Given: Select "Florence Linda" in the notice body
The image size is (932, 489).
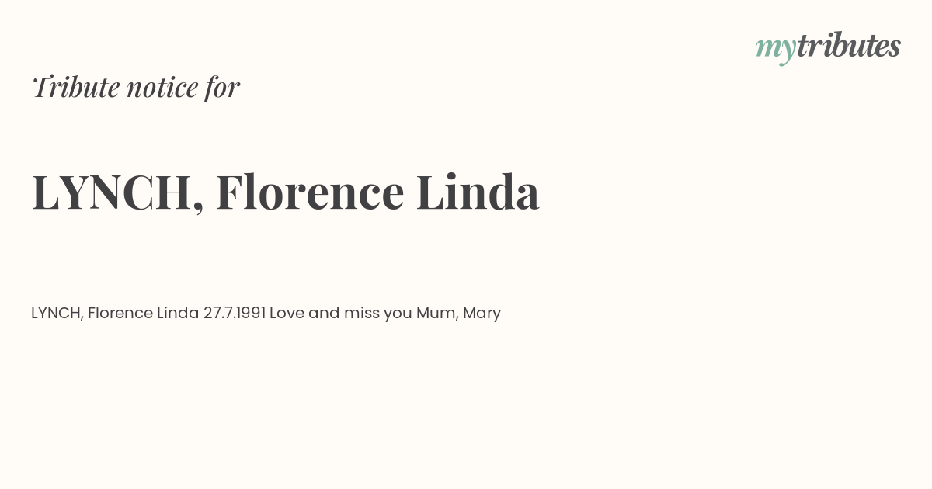Looking at the screenshot, I should click(x=144, y=313).
